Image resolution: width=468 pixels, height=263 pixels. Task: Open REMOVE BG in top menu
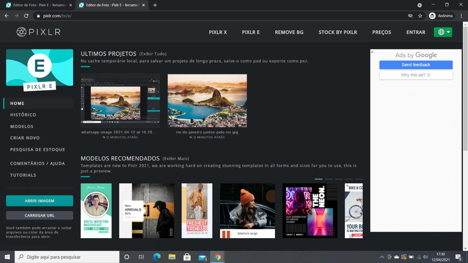(x=289, y=32)
